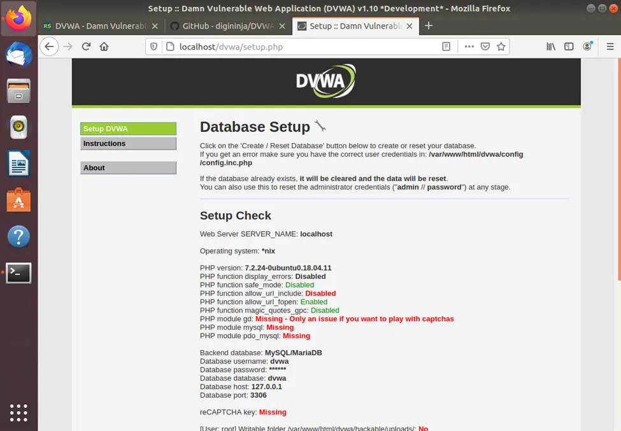Click the 'PHP module pdo_mysql: Missing' line
The width and height of the screenshot is (621, 431).
point(255,336)
